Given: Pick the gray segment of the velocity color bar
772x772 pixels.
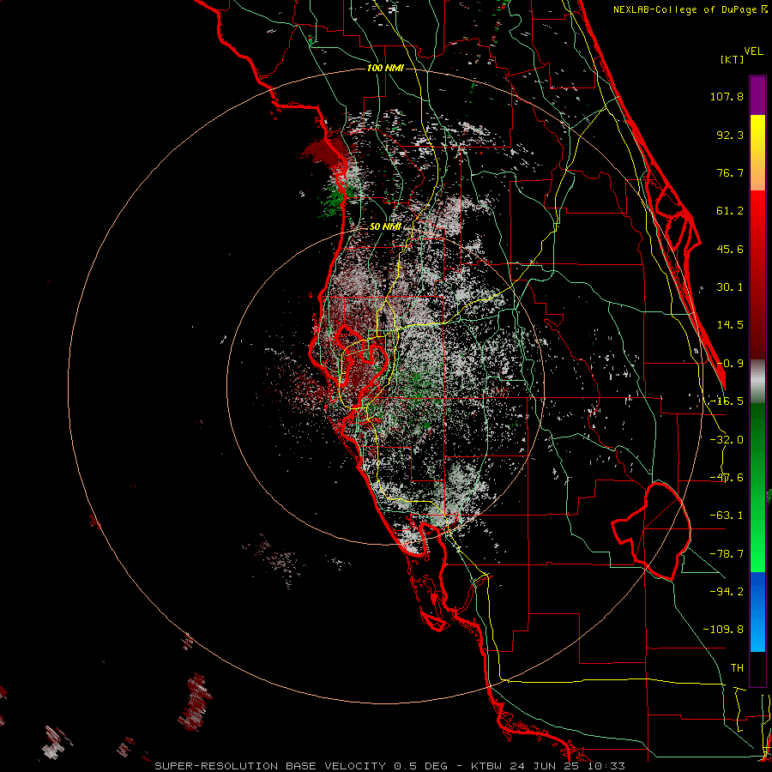Looking at the screenshot, I should coord(757,382).
